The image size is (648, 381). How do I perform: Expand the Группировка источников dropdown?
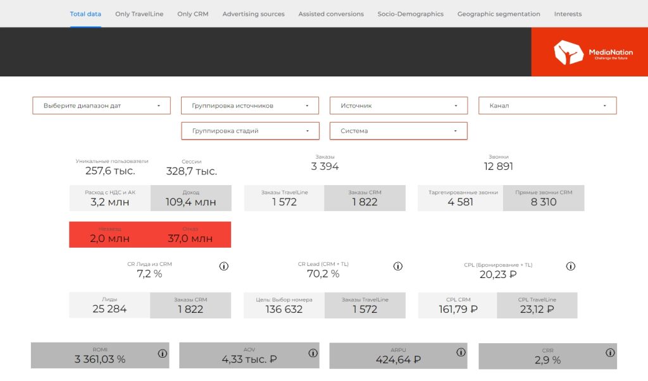tap(250, 106)
